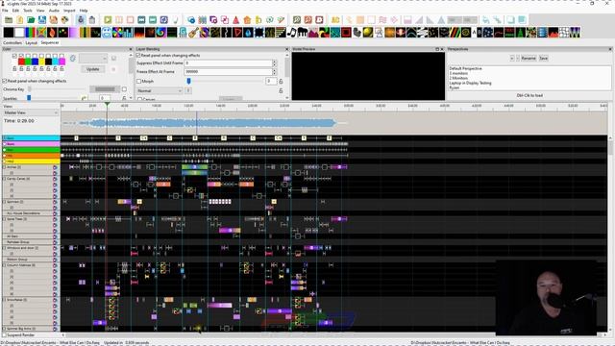615x346 pixels.
Task: Select the green palette color swatch
Action: (x=28, y=62)
